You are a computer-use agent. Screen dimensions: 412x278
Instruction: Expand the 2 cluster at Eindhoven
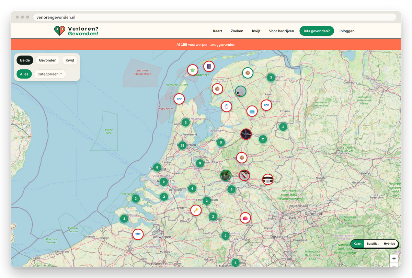click(213, 217)
